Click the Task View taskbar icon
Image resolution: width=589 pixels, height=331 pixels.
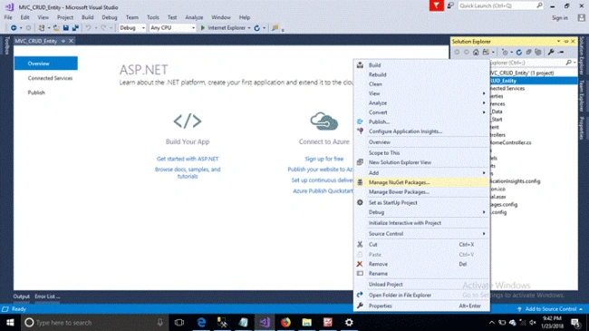pos(179,322)
